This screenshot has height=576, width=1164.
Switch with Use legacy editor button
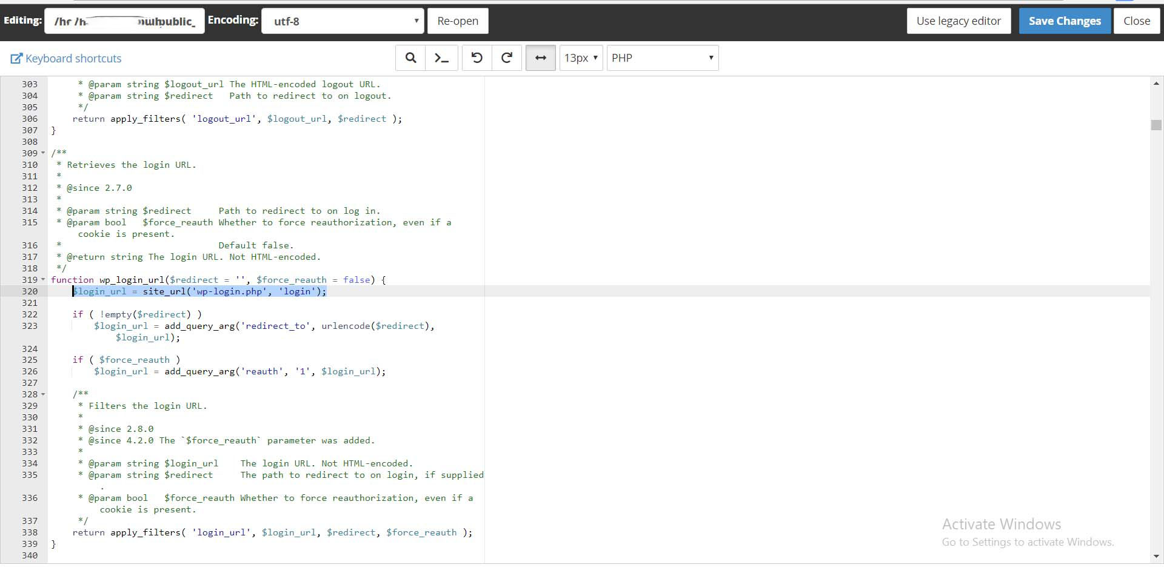959,21
